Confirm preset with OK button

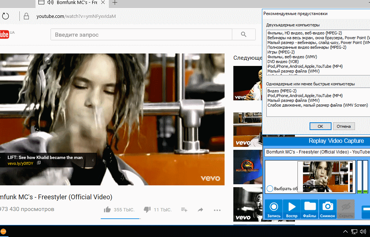[320, 126]
